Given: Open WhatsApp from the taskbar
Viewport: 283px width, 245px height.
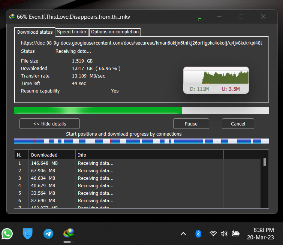Looking at the screenshot, I should [7, 234].
